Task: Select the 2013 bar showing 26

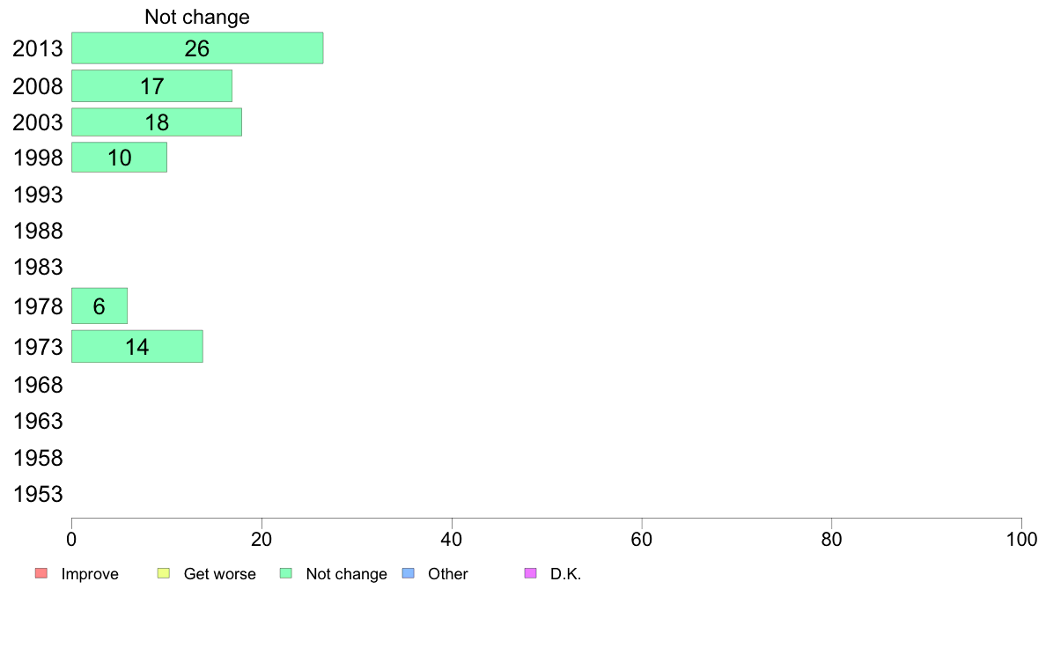Action: (197, 48)
